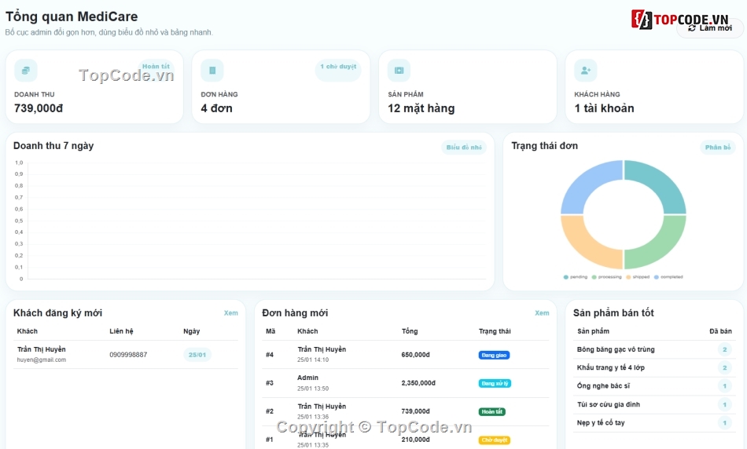Click the Trạng thái column header

click(495, 331)
